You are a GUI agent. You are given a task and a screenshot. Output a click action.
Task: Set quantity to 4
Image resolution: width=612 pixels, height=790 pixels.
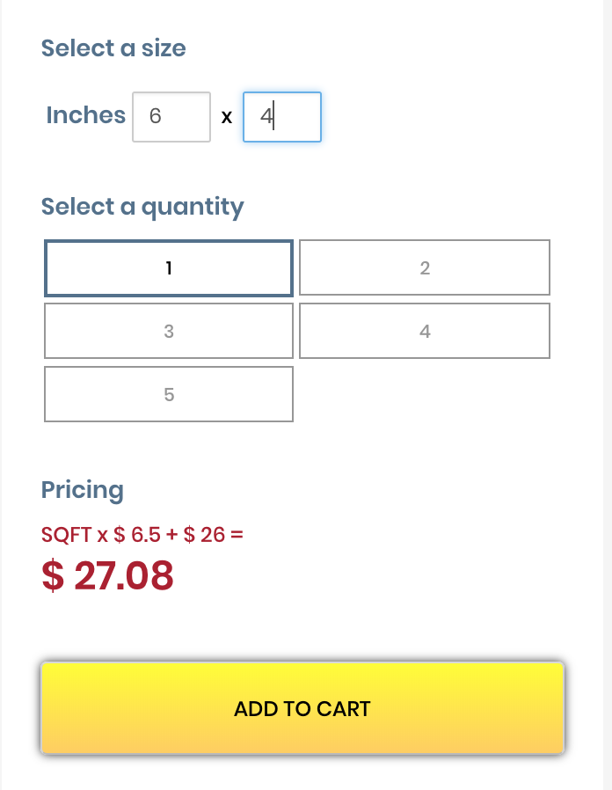click(425, 332)
